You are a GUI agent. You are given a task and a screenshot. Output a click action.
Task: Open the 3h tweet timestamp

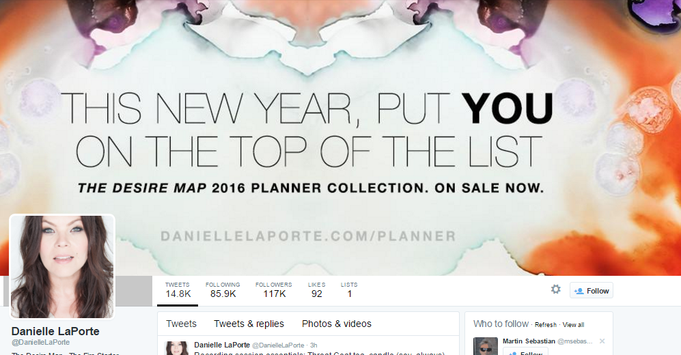pos(314,345)
